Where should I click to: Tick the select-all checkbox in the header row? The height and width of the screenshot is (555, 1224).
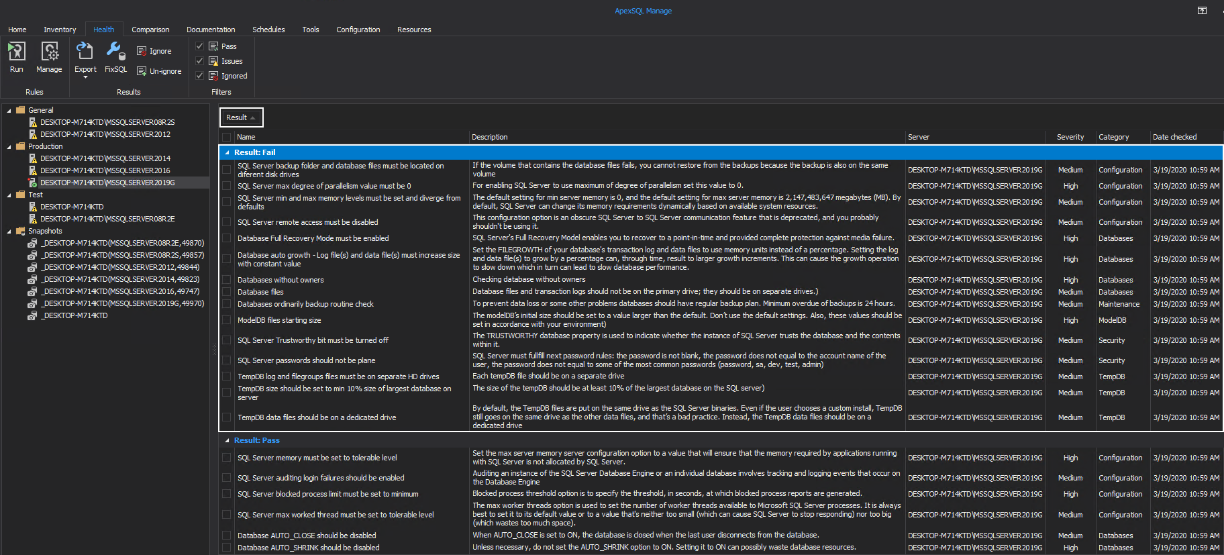point(227,137)
